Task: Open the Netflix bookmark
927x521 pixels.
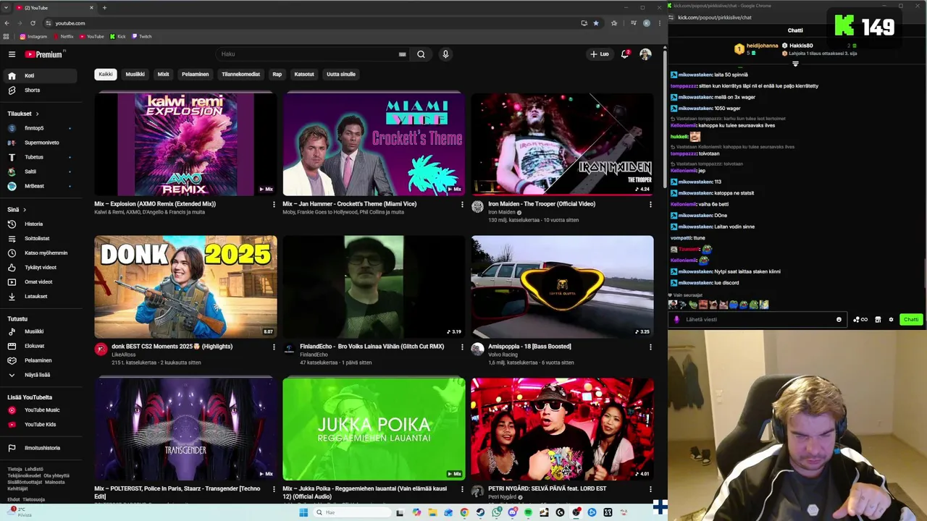Action: click(x=64, y=36)
